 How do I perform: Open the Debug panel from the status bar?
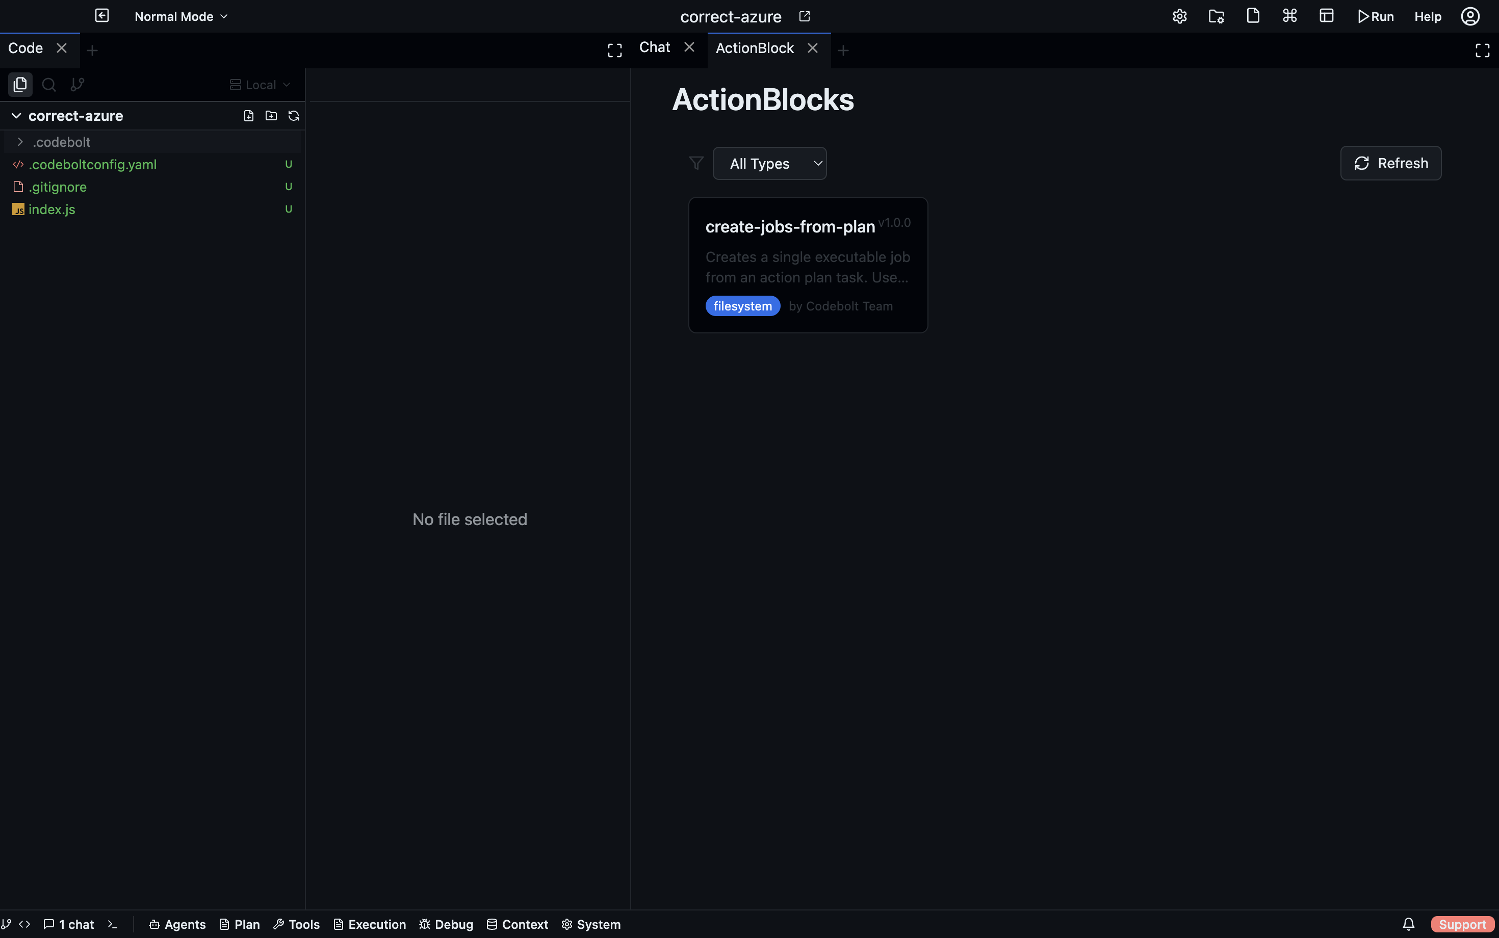click(x=446, y=924)
